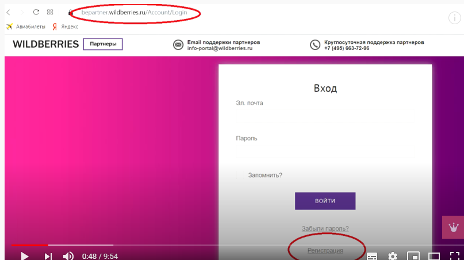Screen dimensions: 464x260
Task: Click the Эл. почта input field
Action: pyautogui.click(x=325, y=116)
